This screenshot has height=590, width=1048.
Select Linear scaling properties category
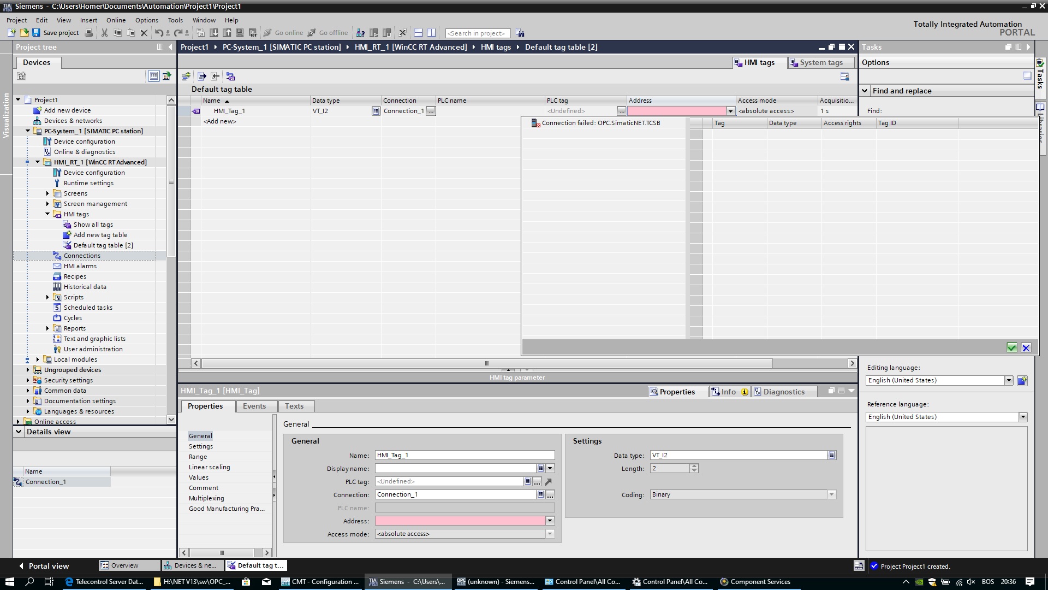tap(210, 467)
